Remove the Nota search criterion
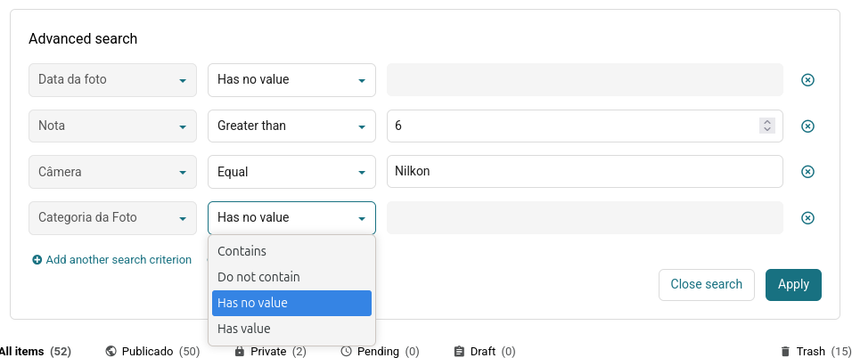Screen dimensions: 852x358 point(807,126)
